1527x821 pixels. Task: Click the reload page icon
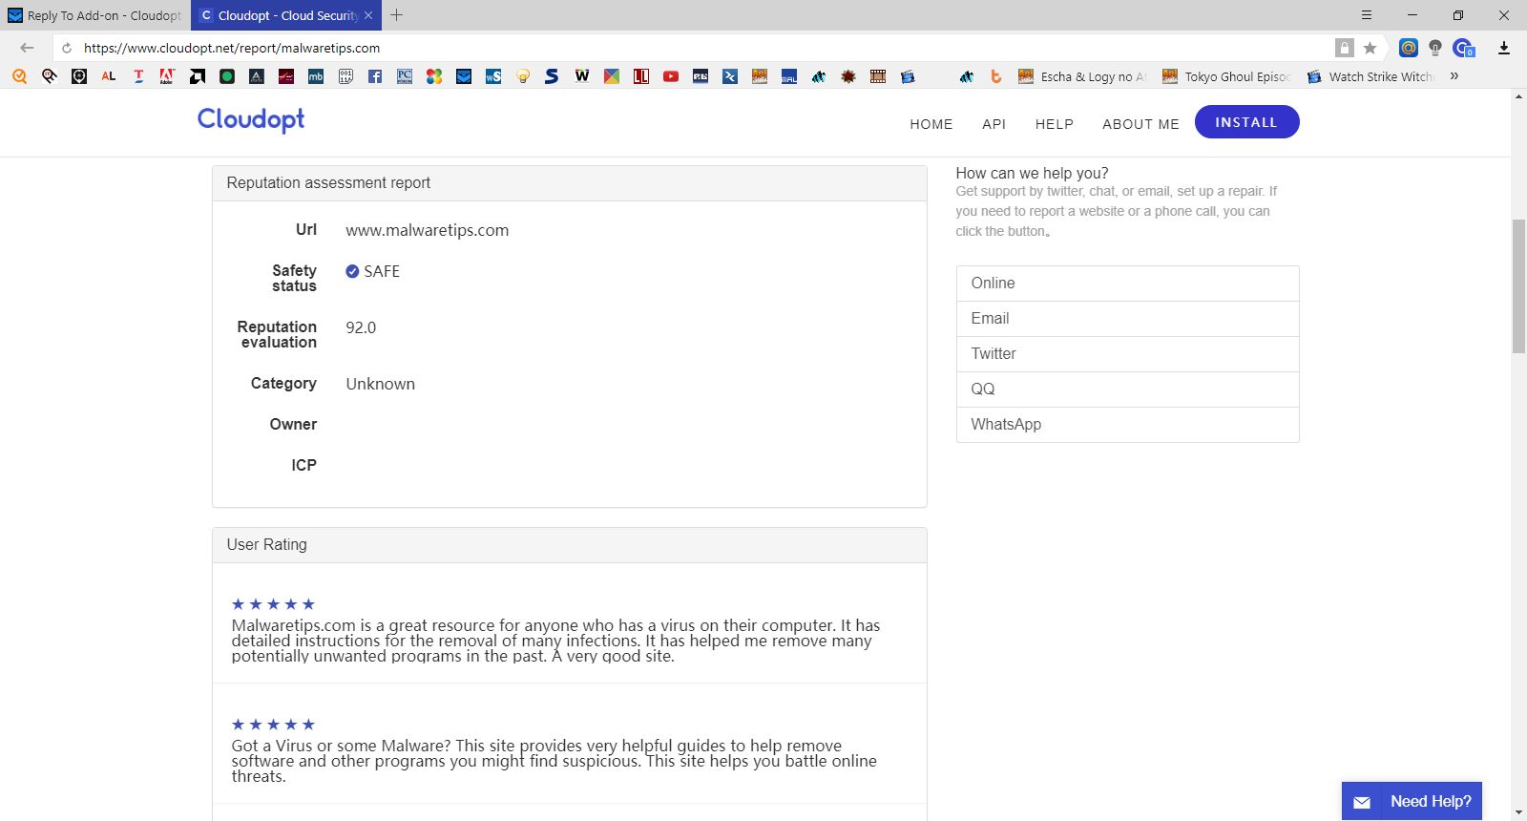click(67, 48)
